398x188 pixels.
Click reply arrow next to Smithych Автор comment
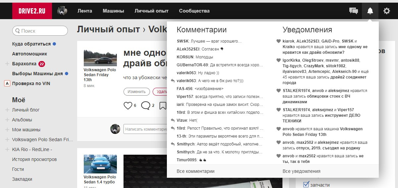click(173, 144)
